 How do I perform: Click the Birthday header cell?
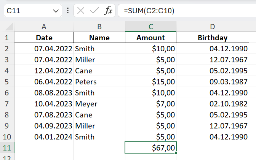tap(213, 38)
